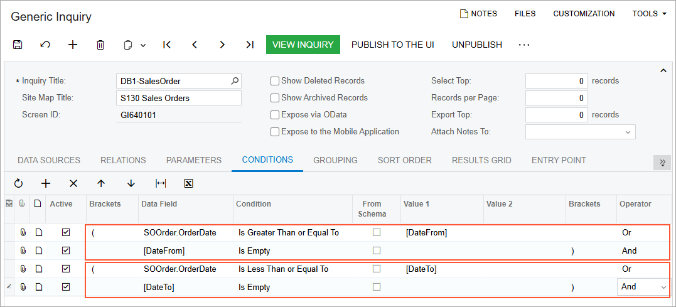
Task: Expand the Tools menu
Action: pos(649,14)
